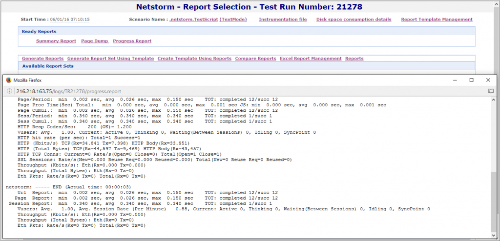Click the Page Cumul. statistics line

tap(147, 110)
